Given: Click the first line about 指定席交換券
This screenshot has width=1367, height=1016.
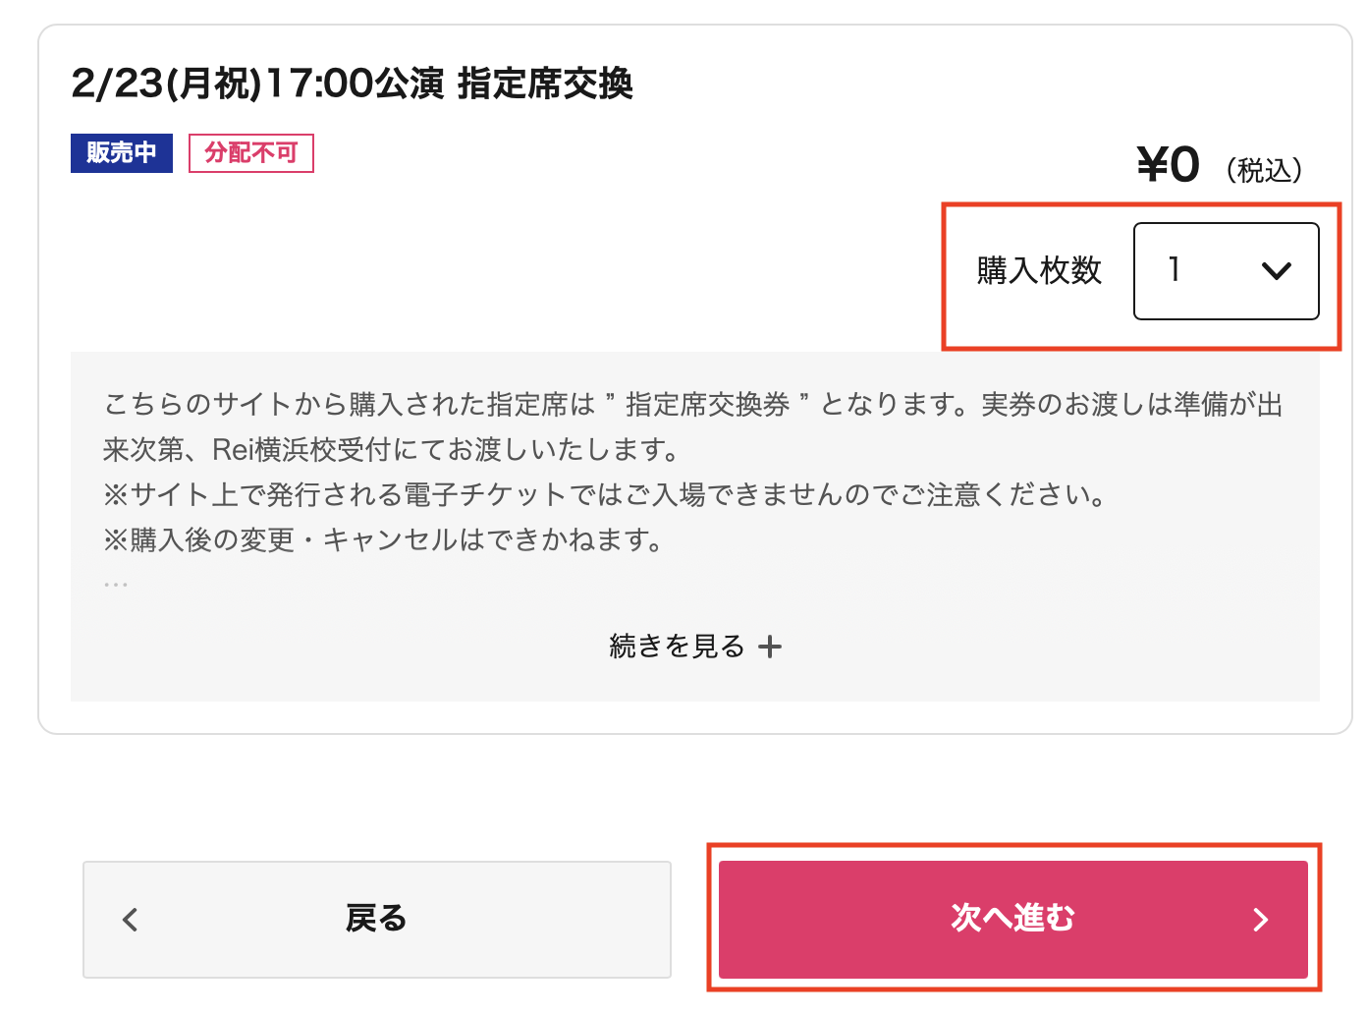Looking at the screenshot, I should pos(693,405).
